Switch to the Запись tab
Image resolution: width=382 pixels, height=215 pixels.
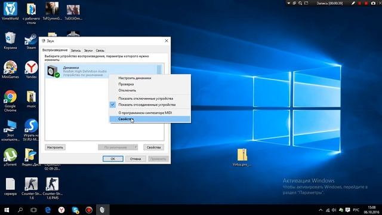click(x=76, y=50)
